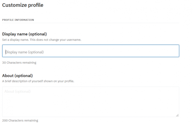This screenshot has height=124, width=194.
Task: Click the Display name input field
Action: click(x=90, y=51)
